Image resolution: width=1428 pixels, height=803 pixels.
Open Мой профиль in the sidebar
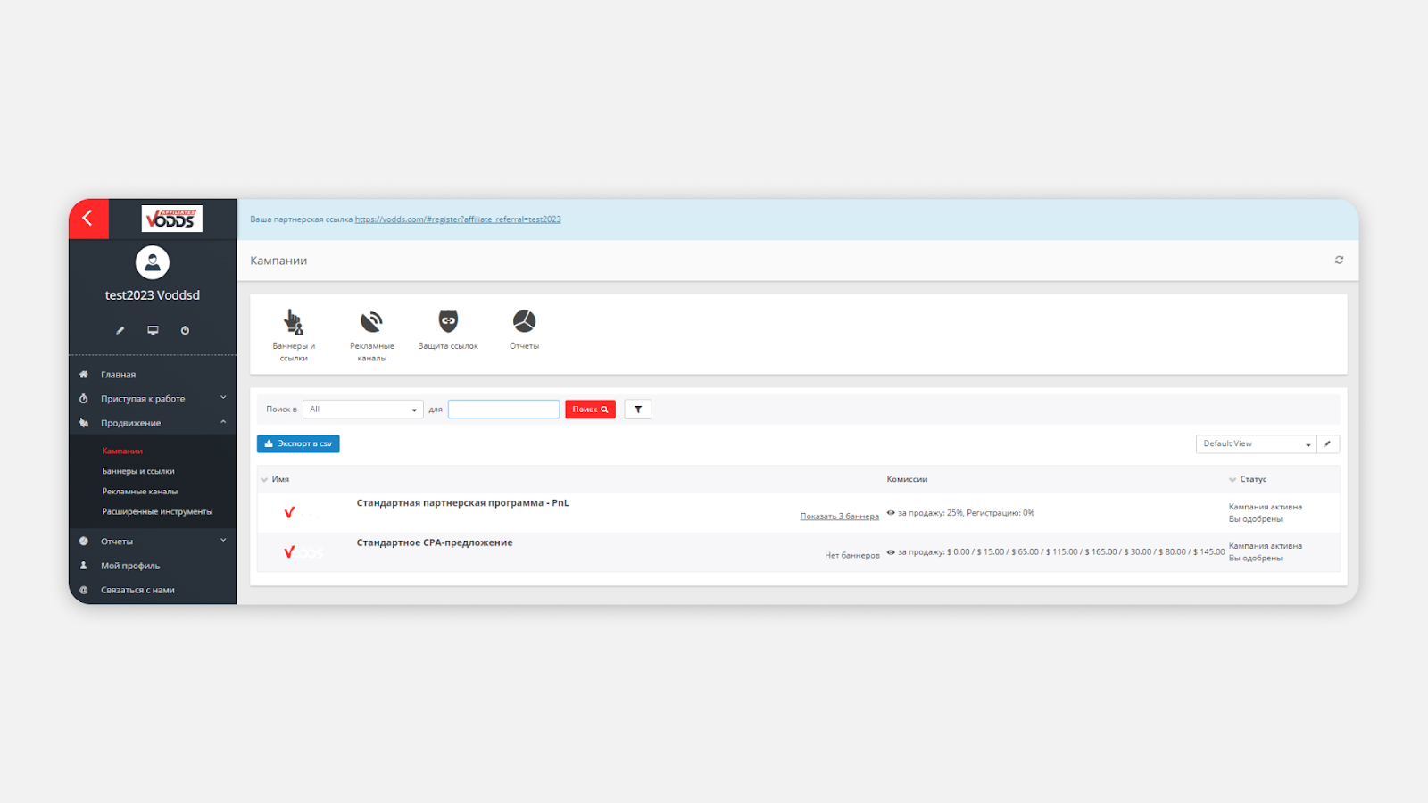[130, 566]
